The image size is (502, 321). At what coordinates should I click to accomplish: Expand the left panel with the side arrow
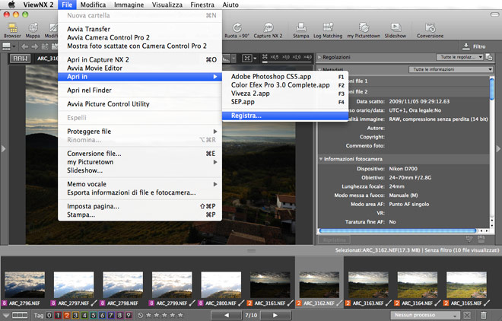pos(3,149)
